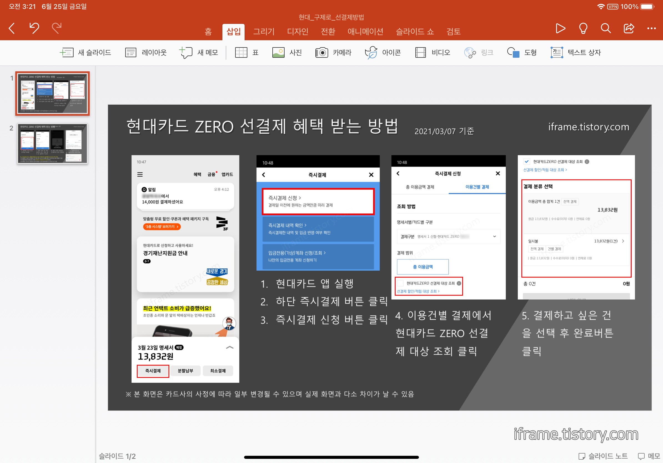Tap the Share icon

[629, 28]
